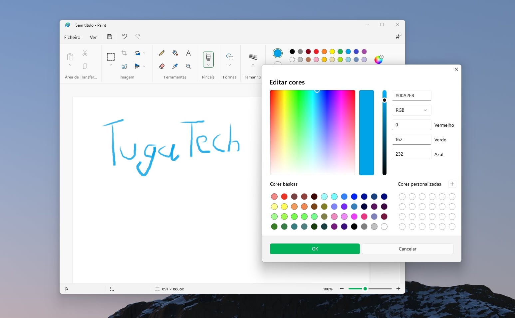The height and width of the screenshot is (318, 515).
Task: Expand the Selection options chevron
Action: pos(111,65)
